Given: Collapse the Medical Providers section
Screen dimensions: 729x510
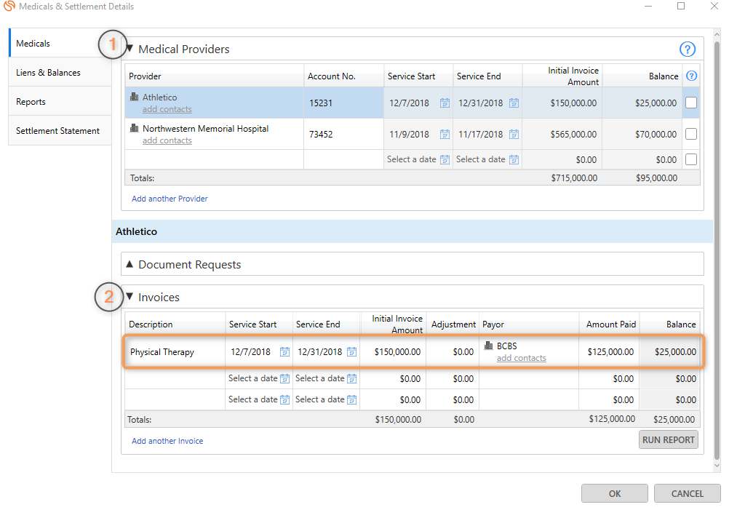Looking at the screenshot, I should [130, 49].
